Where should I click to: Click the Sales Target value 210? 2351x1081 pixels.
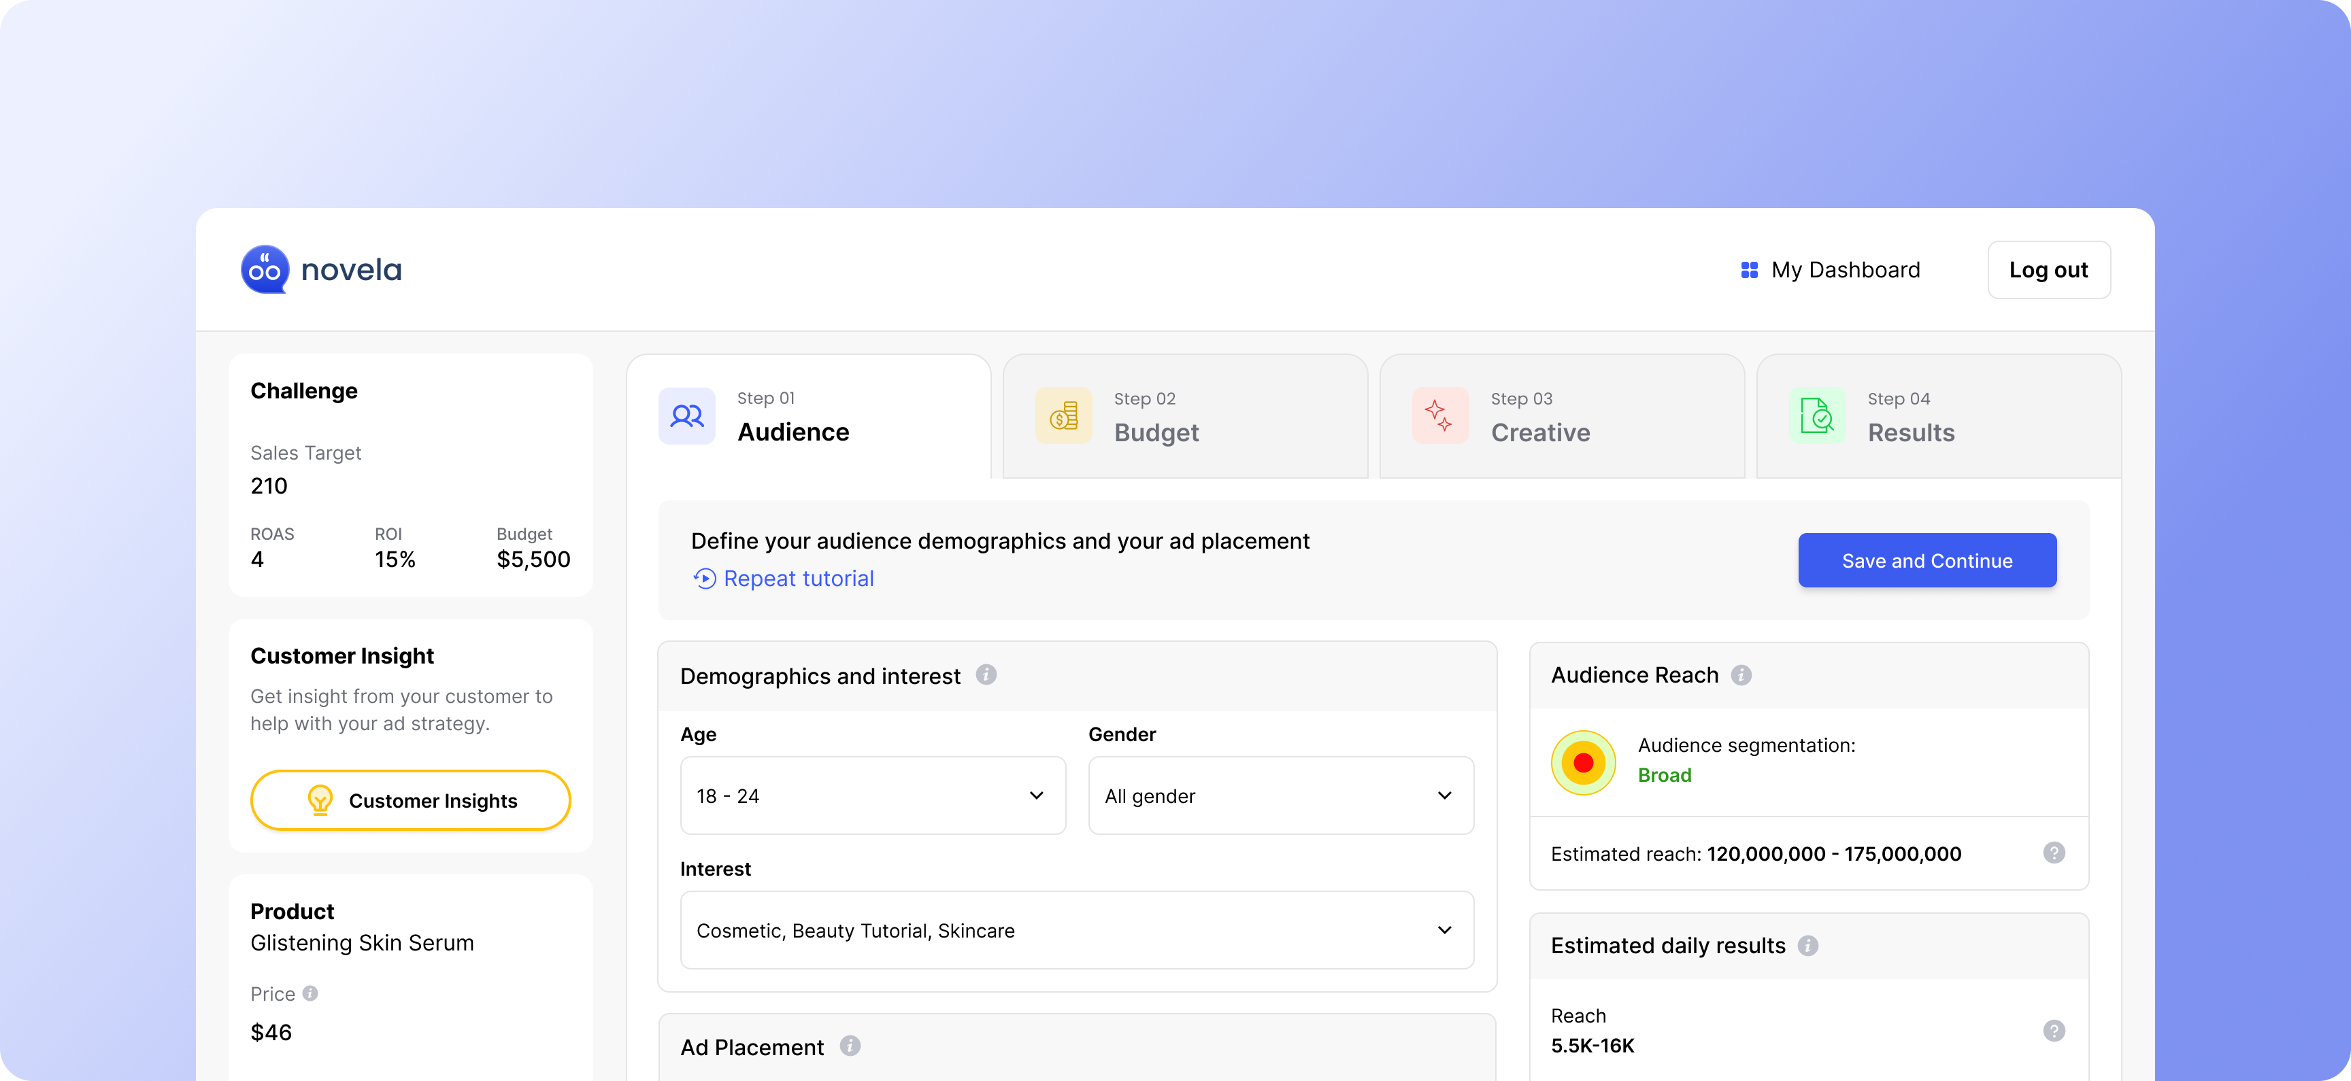click(269, 486)
